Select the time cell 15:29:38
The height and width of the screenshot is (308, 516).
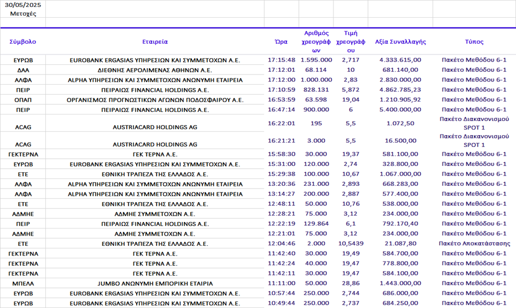tap(282, 174)
